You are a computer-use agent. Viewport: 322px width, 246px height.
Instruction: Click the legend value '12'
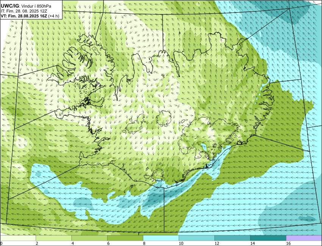tap(216, 243)
